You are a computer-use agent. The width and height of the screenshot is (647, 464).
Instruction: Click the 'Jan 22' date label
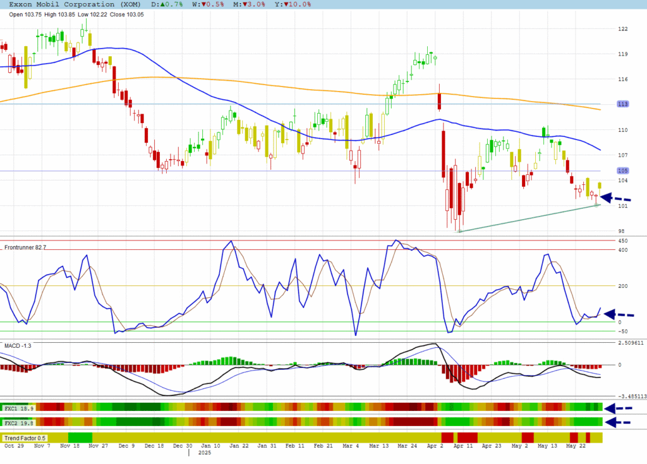point(239,446)
